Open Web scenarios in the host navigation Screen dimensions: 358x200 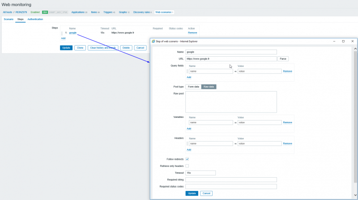point(164,12)
